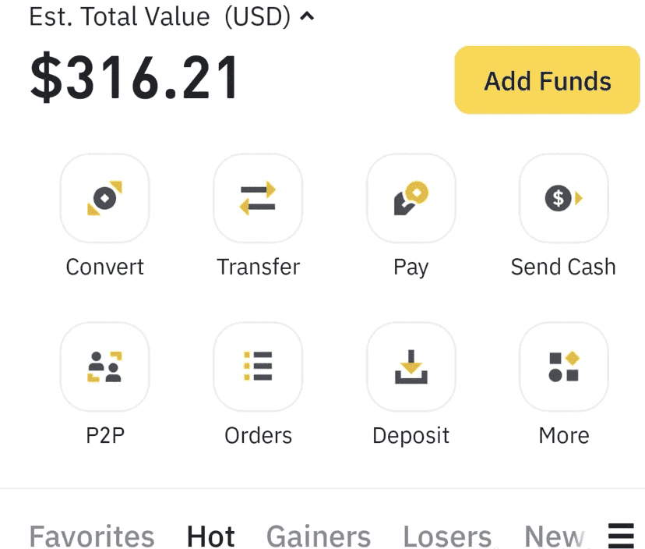Click the Est. Total Value (USD) label
645x549 pixels.
pos(160,16)
